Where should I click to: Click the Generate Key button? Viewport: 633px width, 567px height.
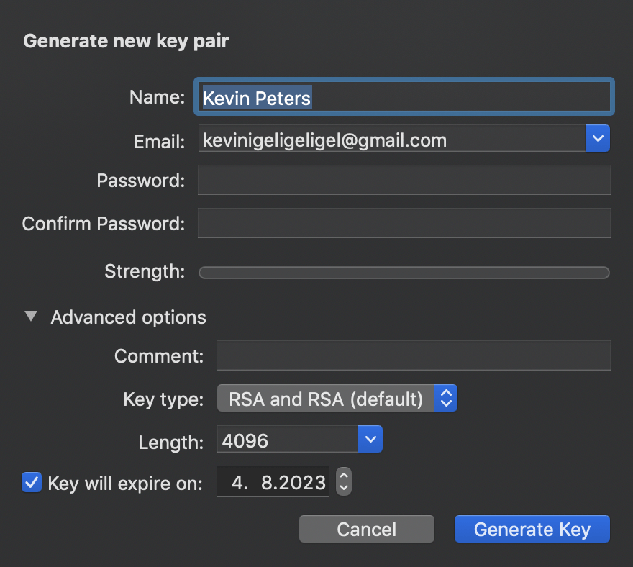532,529
